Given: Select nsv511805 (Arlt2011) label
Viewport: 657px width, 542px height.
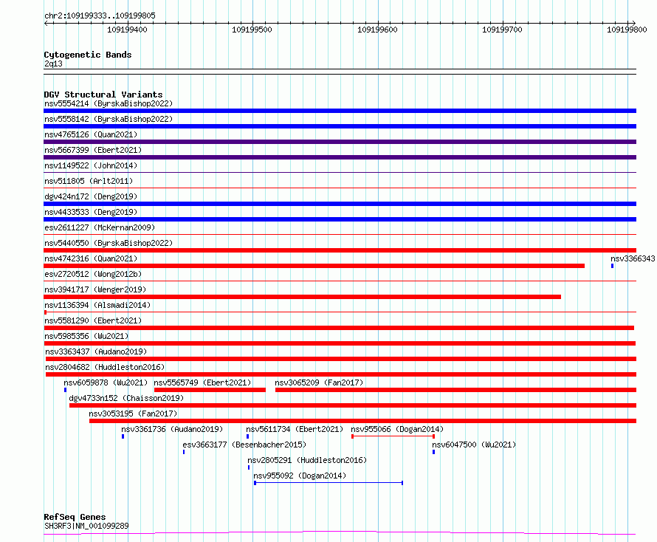Looking at the screenshot, I should [x=89, y=181].
